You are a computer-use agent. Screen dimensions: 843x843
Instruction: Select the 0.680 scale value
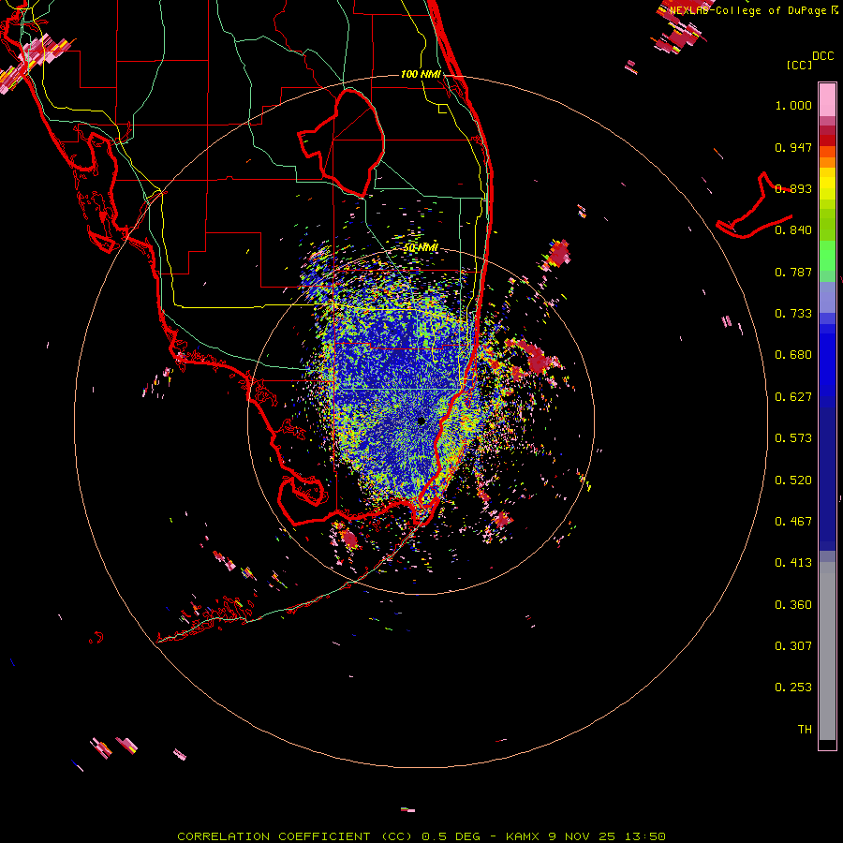click(793, 355)
